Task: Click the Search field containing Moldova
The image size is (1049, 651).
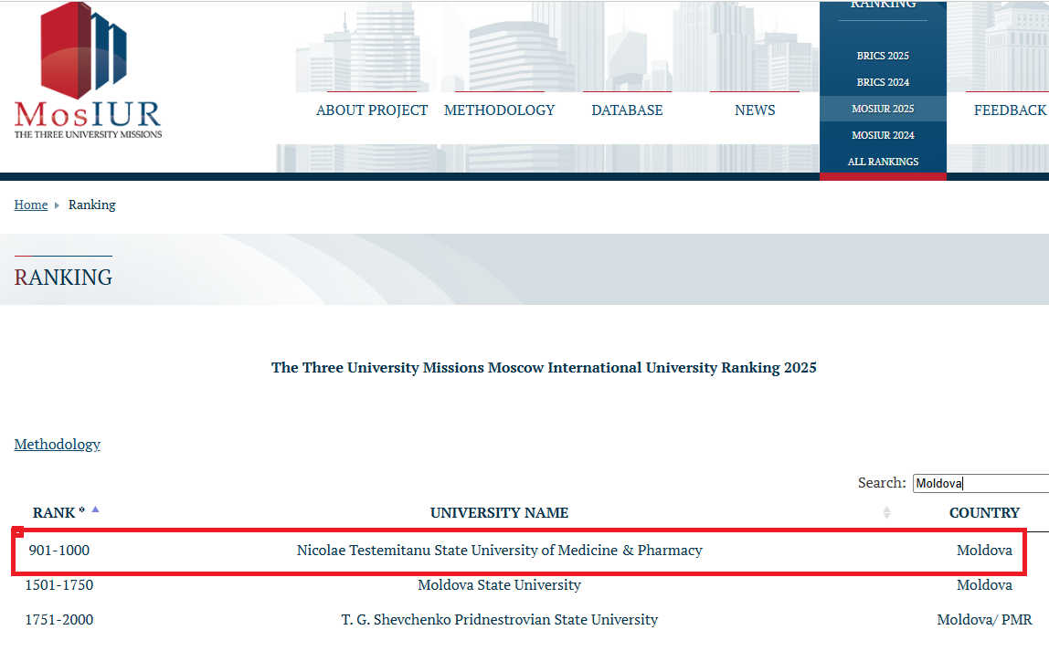Action: click(x=981, y=483)
